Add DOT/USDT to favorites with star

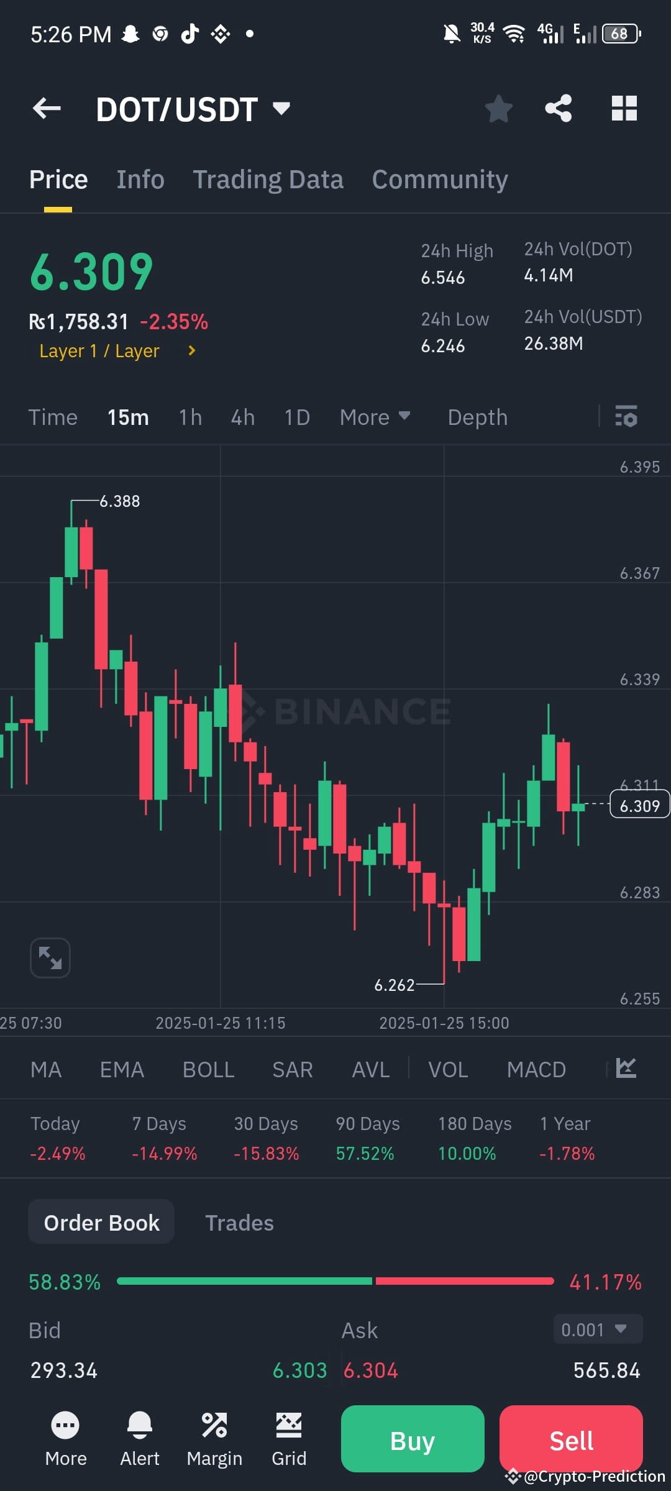click(498, 109)
